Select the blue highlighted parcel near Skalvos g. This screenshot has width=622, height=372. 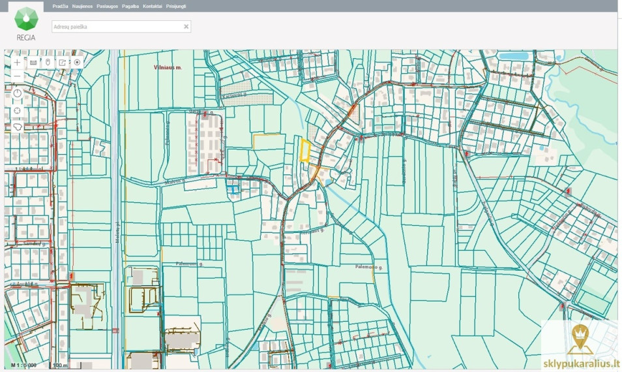click(233, 189)
